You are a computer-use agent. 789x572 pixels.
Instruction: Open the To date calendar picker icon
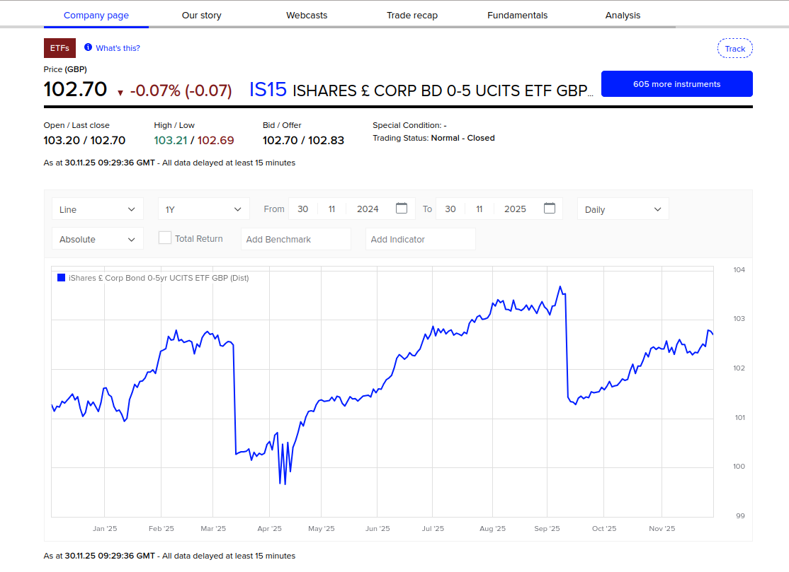point(550,209)
